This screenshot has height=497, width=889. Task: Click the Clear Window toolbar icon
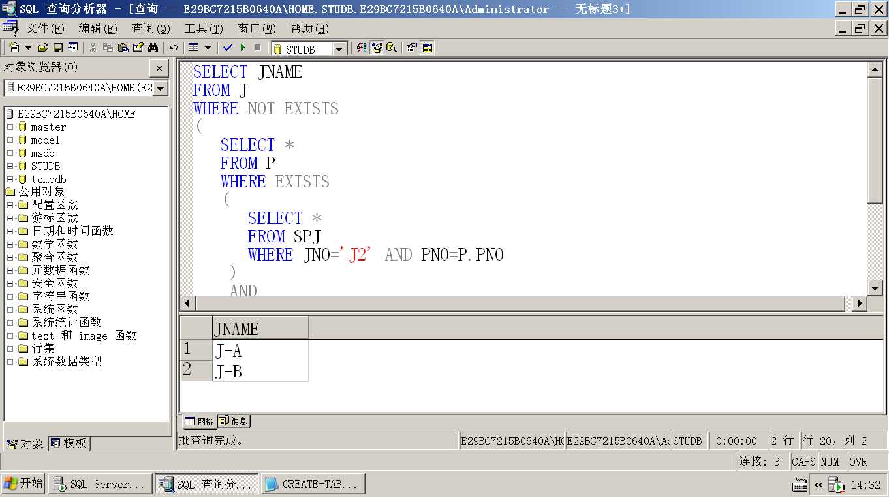pos(138,48)
